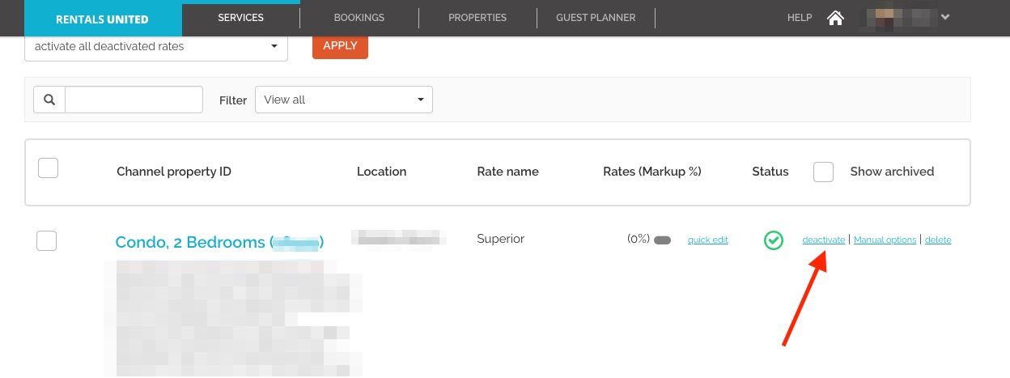The width and height of the screenshot is (1010, 378).
Task: Click the Help menu item
Action: point(800,18)
